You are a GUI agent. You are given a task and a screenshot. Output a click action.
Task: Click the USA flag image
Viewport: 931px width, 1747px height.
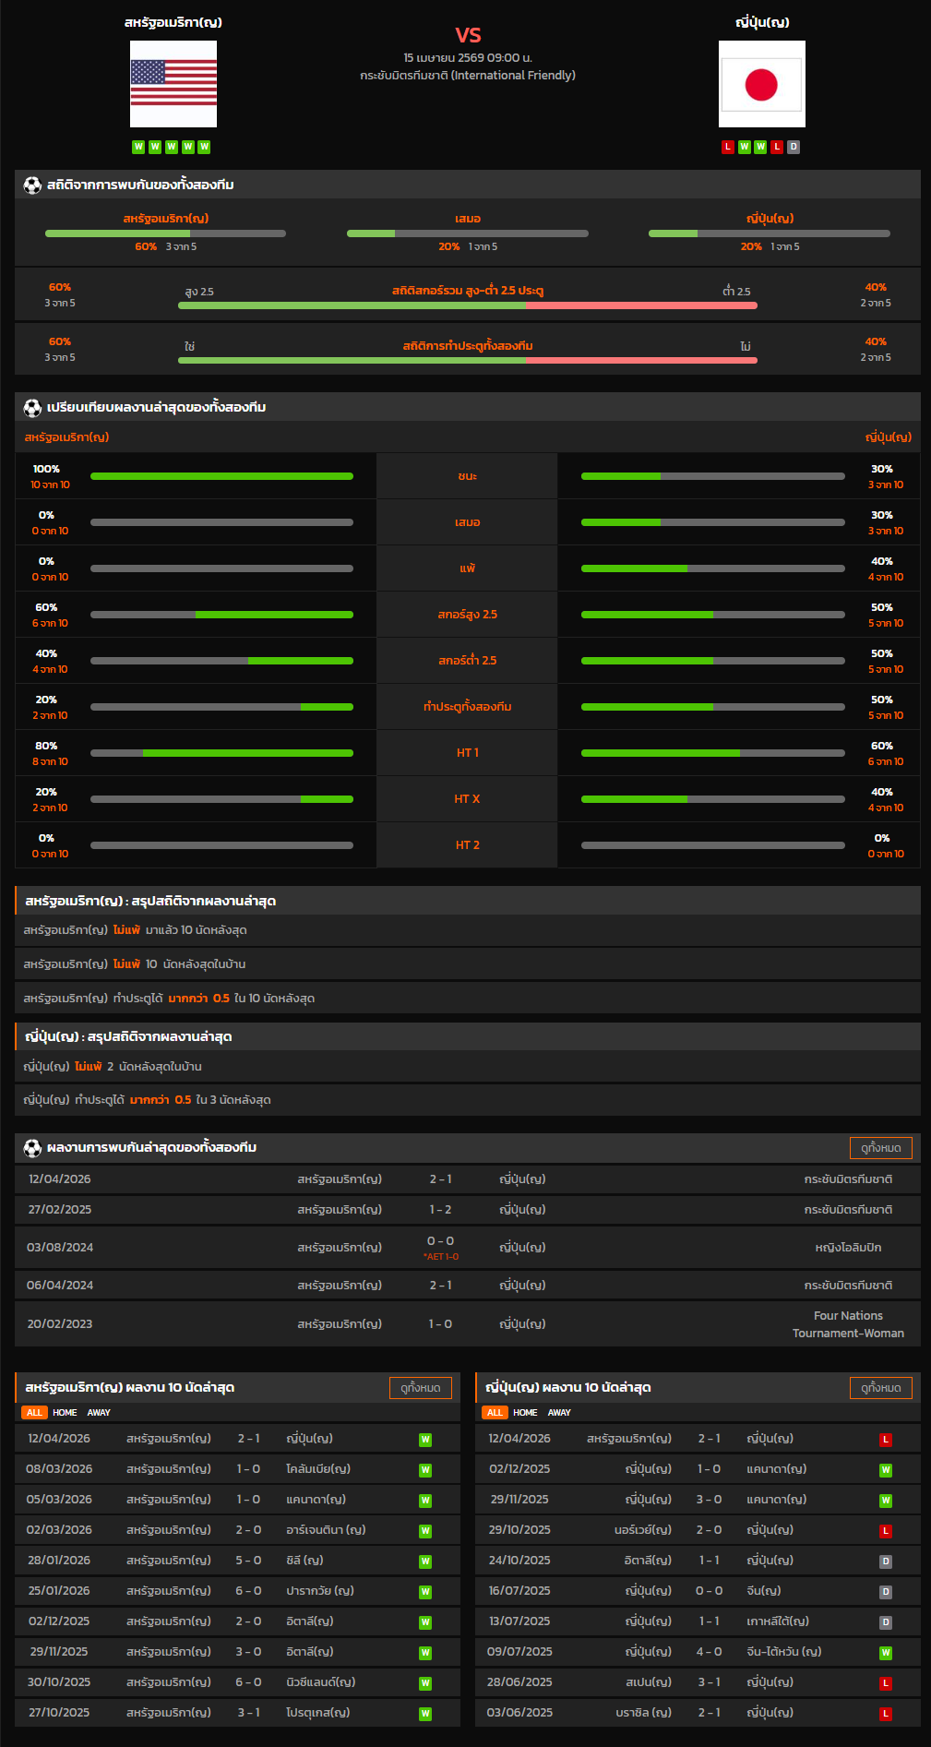[173, 84]
